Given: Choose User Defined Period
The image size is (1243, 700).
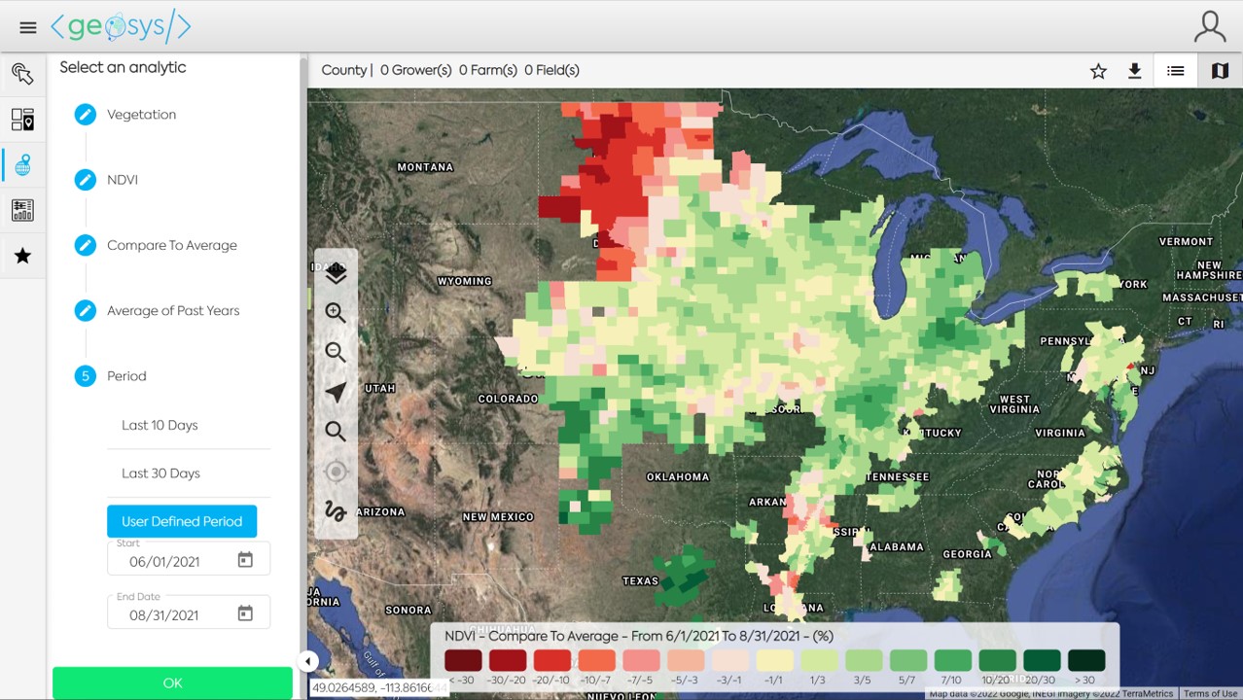Looking at the screenshot, I should pyautogui.click(x=182, y=521).
